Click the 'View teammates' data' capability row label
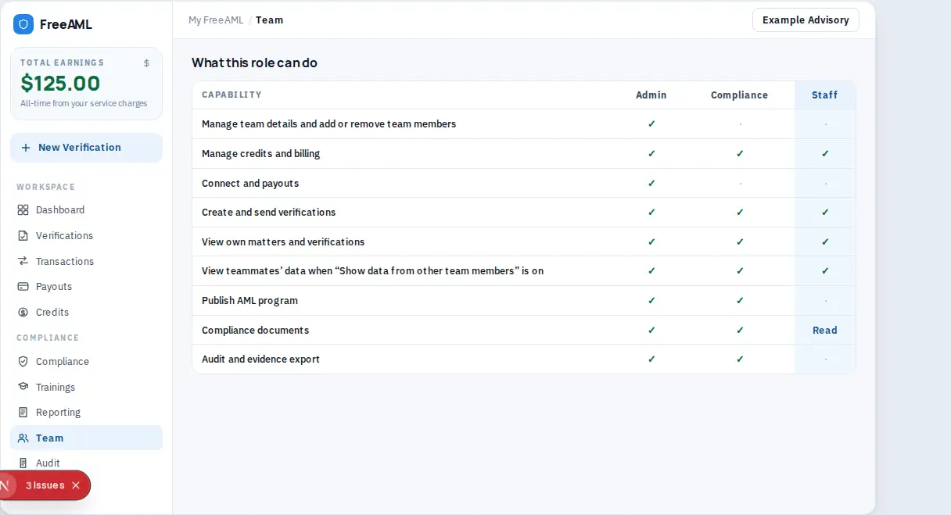Viewport: 951px width, 515px height. coord(372,271)
